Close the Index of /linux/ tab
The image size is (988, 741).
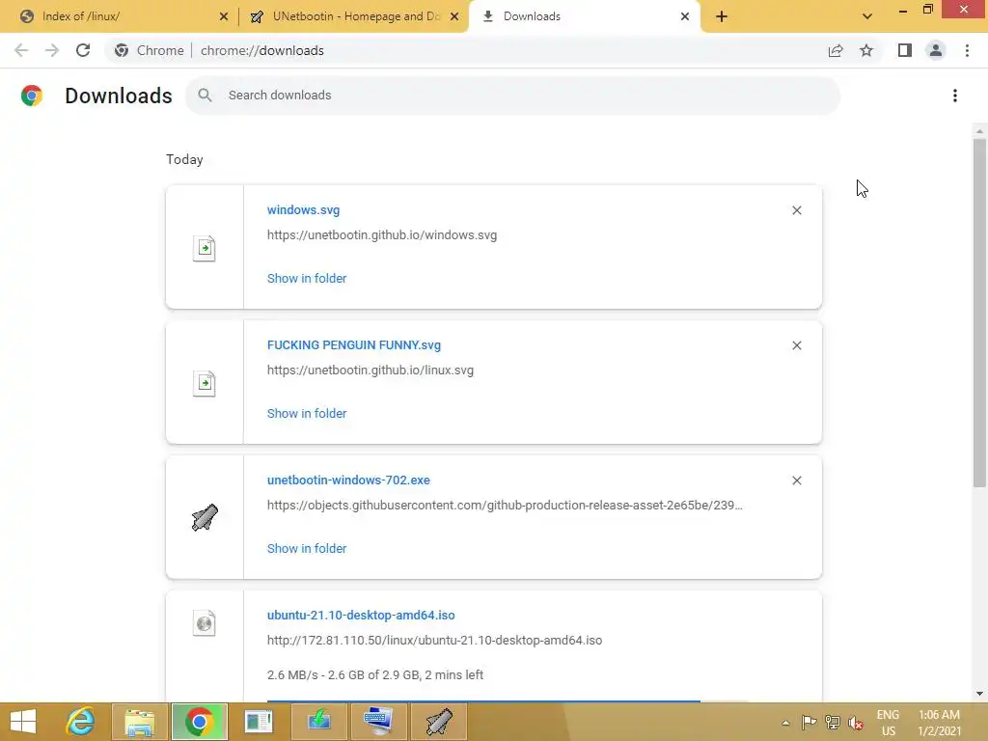224,16
